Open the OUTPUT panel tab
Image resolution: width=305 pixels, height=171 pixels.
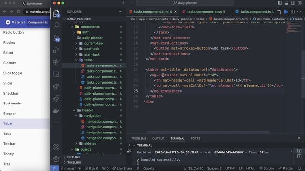pos(158,138)
